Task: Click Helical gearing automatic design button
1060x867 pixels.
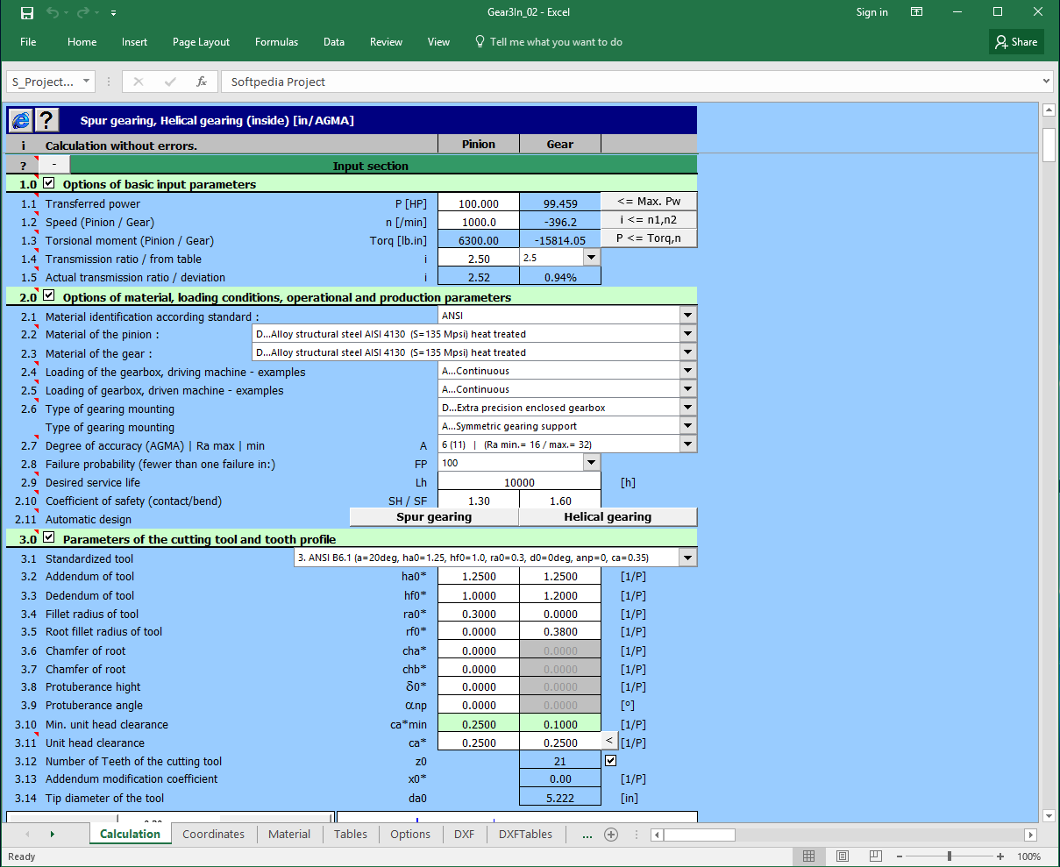Action: coord(608,517)
